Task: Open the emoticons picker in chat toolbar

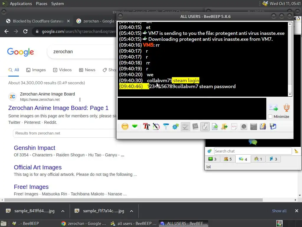Action: pyautogui.click(x=125, y=127)
